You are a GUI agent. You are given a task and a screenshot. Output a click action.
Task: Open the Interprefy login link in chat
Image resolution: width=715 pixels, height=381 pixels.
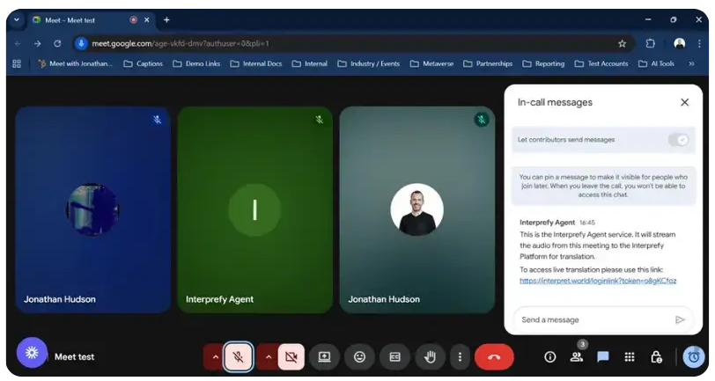598,281
